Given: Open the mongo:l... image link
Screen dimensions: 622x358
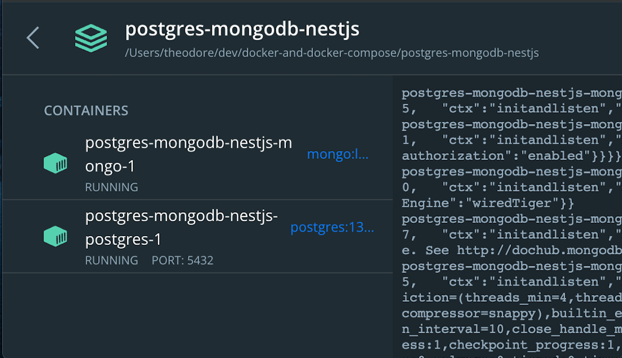Looking at the screenshot, I should (x=338, y=154).
